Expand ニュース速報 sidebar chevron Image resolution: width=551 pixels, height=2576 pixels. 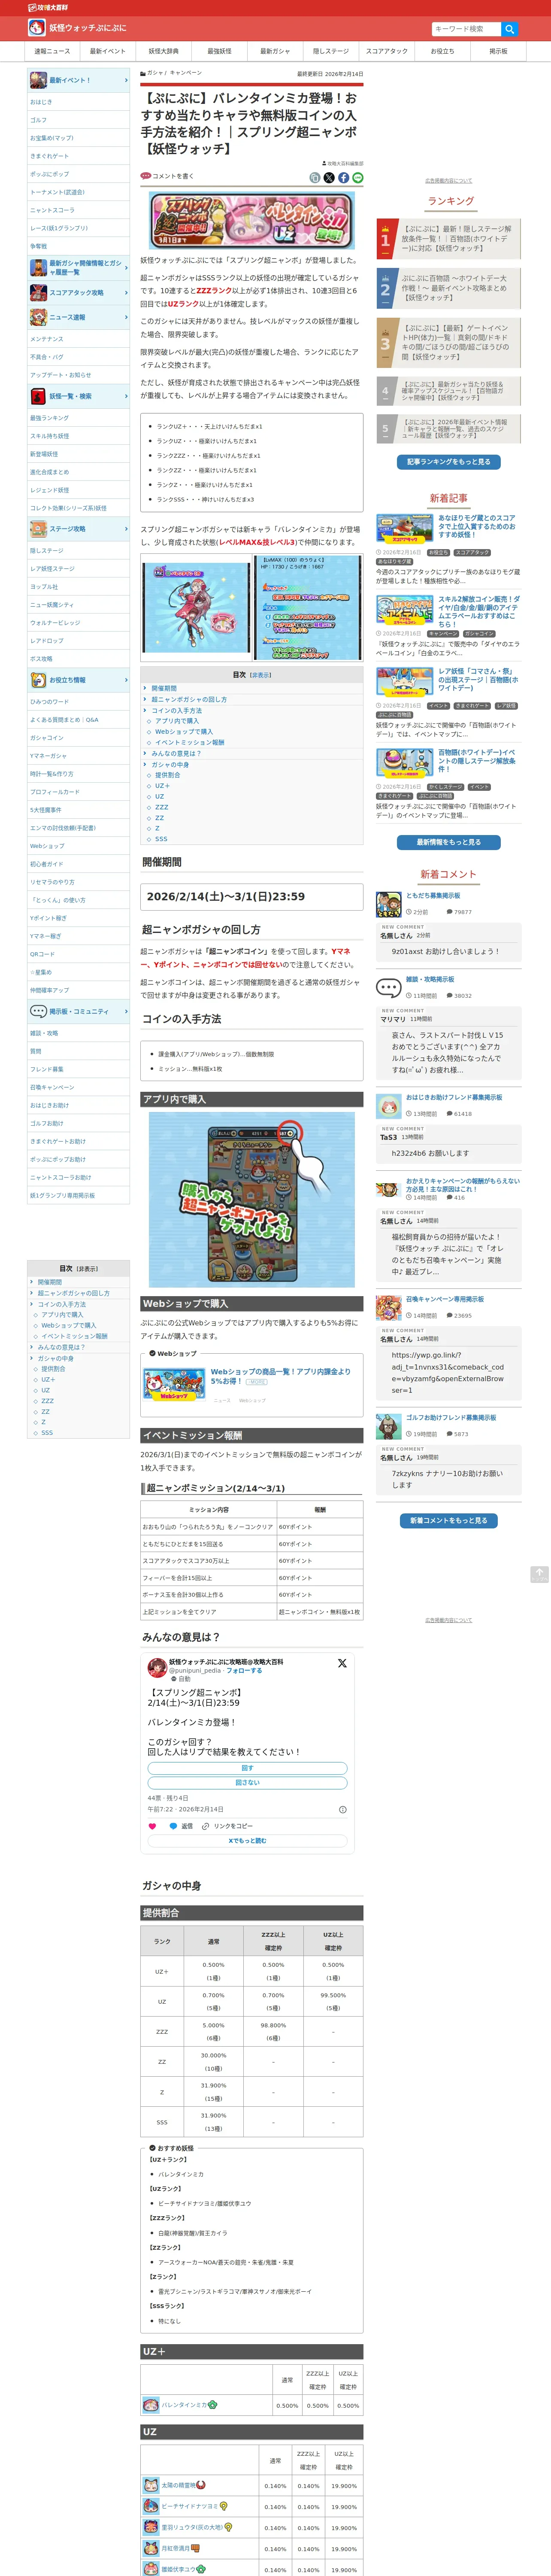tap(126, 317)
